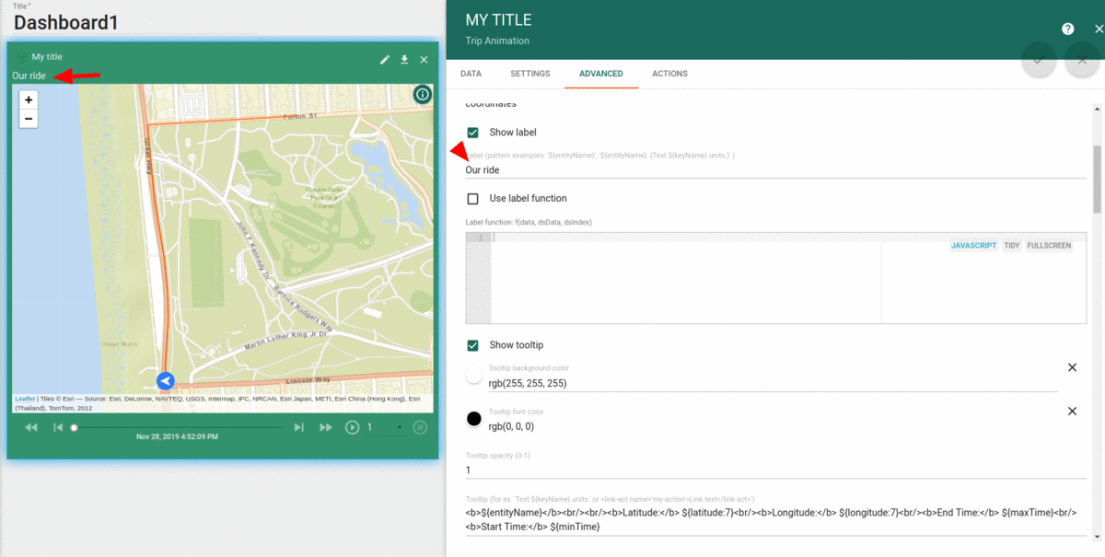Screen dimensions: 1105x557
Task: Click the tooltip background color field rgb(255, 255, 255)
Action: [x=773, y=383]
